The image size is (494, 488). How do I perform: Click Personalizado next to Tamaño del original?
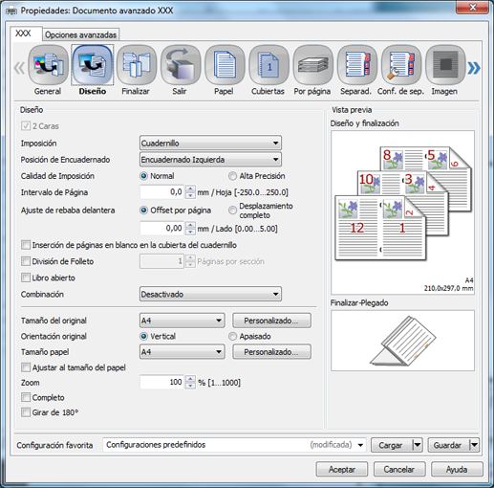point(271,321)
